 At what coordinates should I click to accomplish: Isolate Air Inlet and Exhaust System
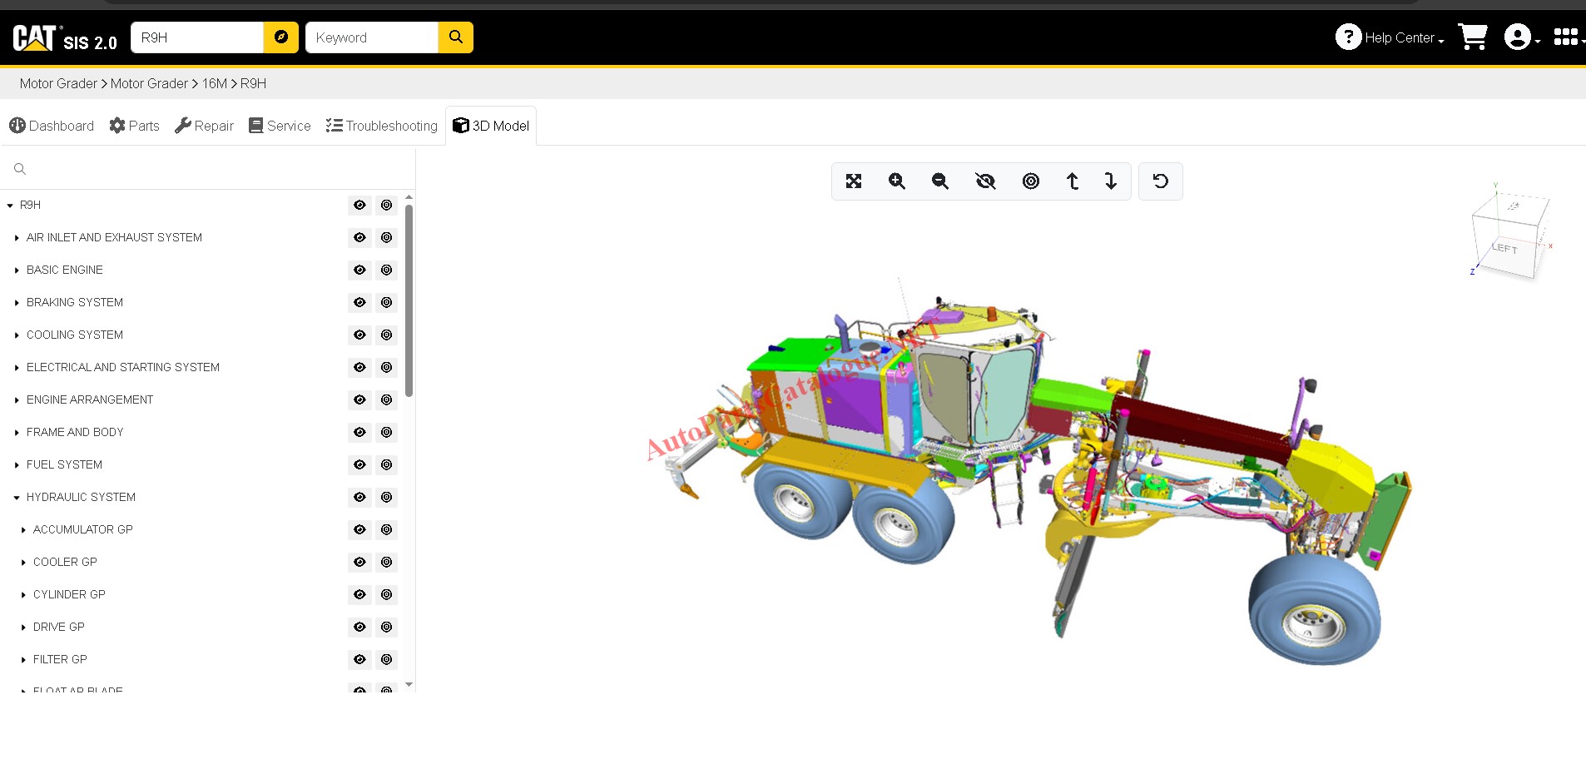point(387,237)
